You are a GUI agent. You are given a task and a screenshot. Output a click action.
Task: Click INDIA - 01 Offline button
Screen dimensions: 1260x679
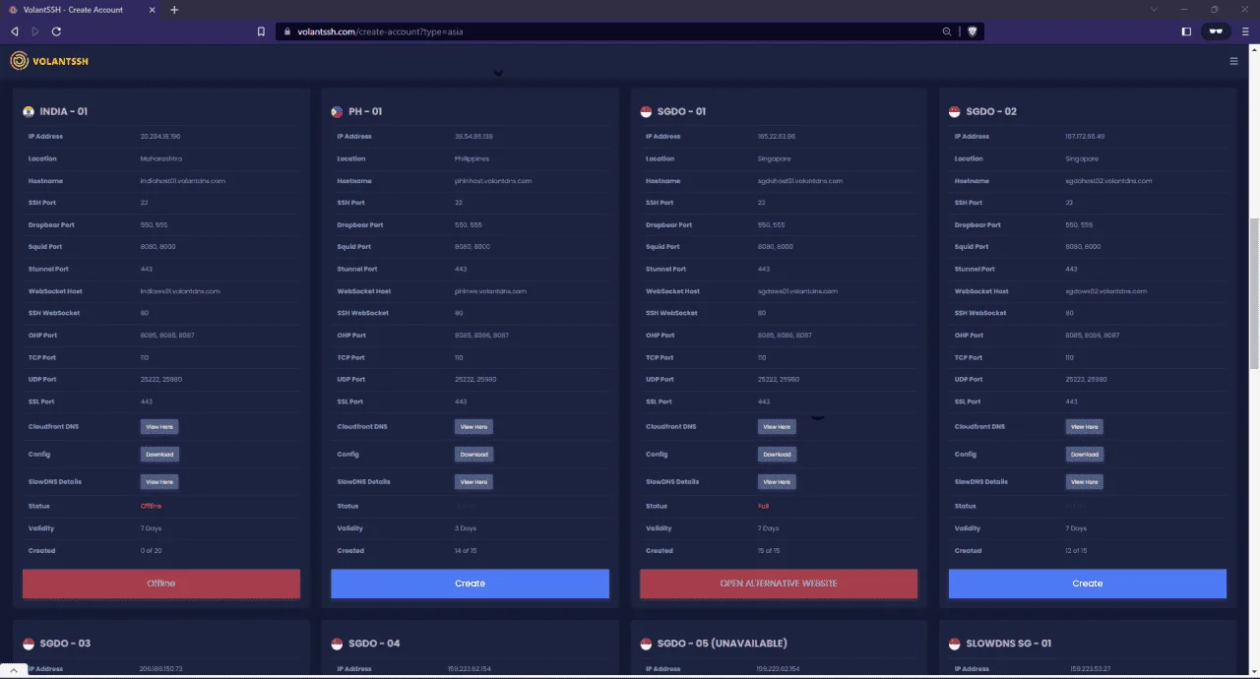[161, 584]
